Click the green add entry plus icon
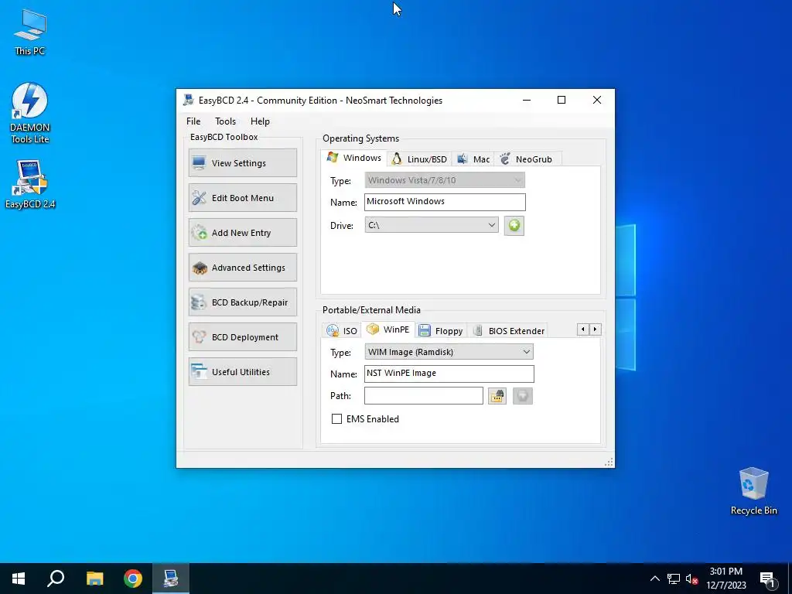Image resolution: width=792 pixels, height=594 pixels. 514,225
